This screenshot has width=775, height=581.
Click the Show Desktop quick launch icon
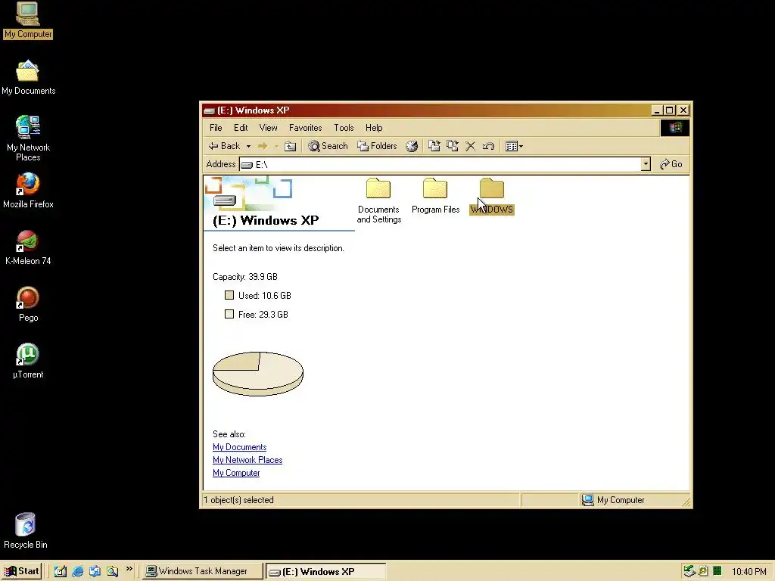tap(61, 572)
